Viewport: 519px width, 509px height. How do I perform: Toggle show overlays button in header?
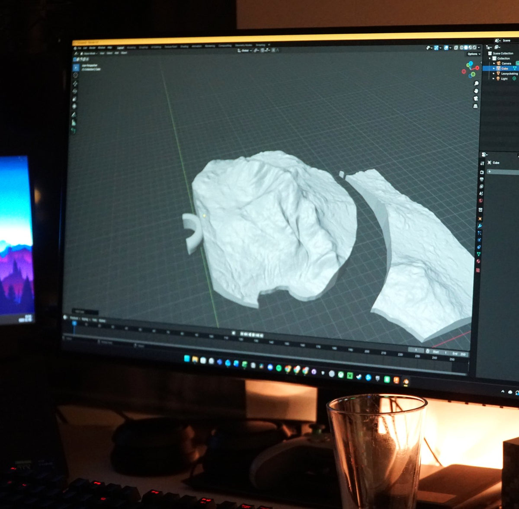point(446,48)
